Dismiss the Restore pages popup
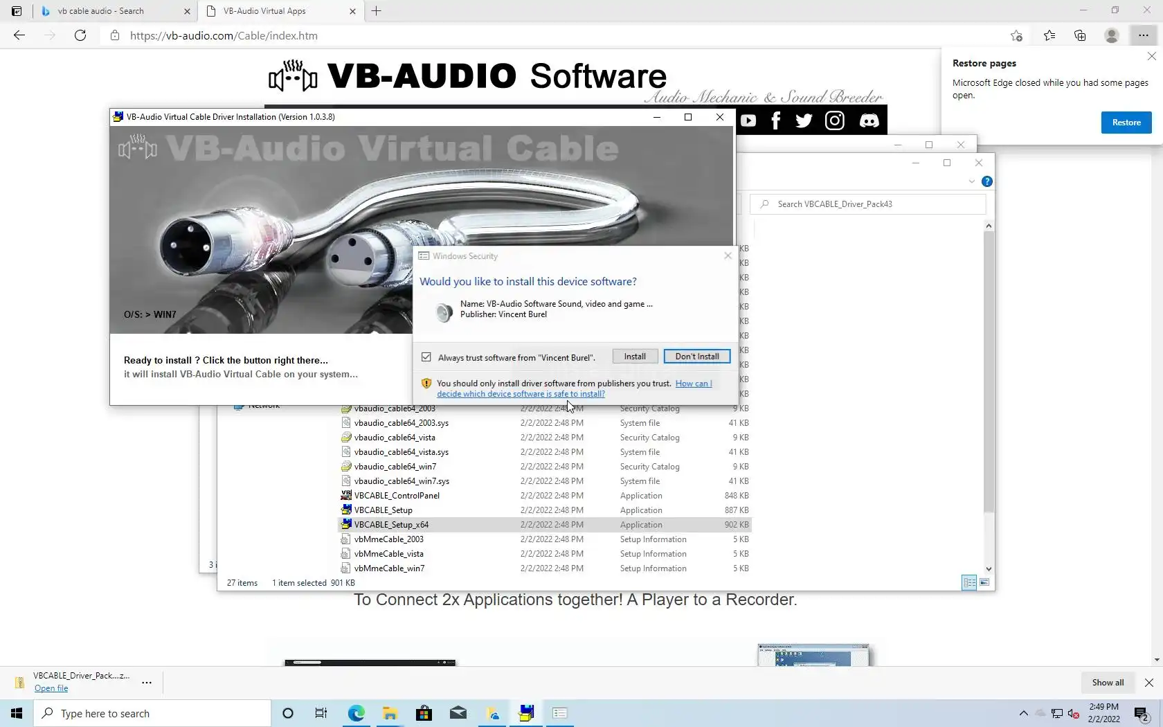The height and width of the screenshot is (727, 1163). tap(1152, 56)
